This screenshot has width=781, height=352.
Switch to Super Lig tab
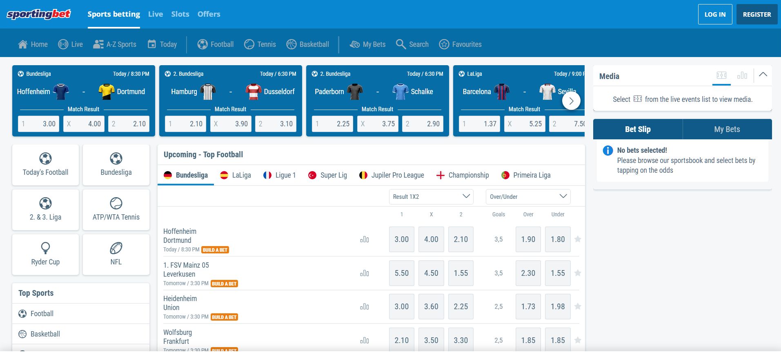[x=328, y=175]
